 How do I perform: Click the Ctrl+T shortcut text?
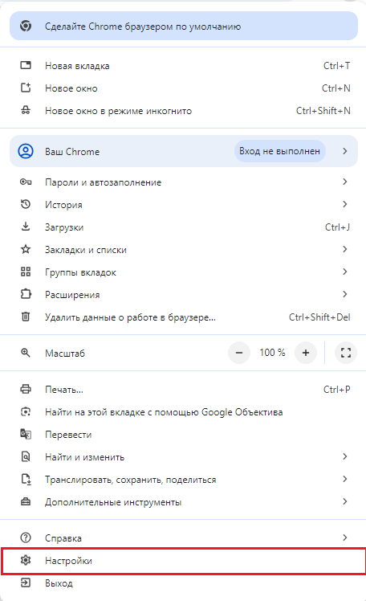pos(336,66)
